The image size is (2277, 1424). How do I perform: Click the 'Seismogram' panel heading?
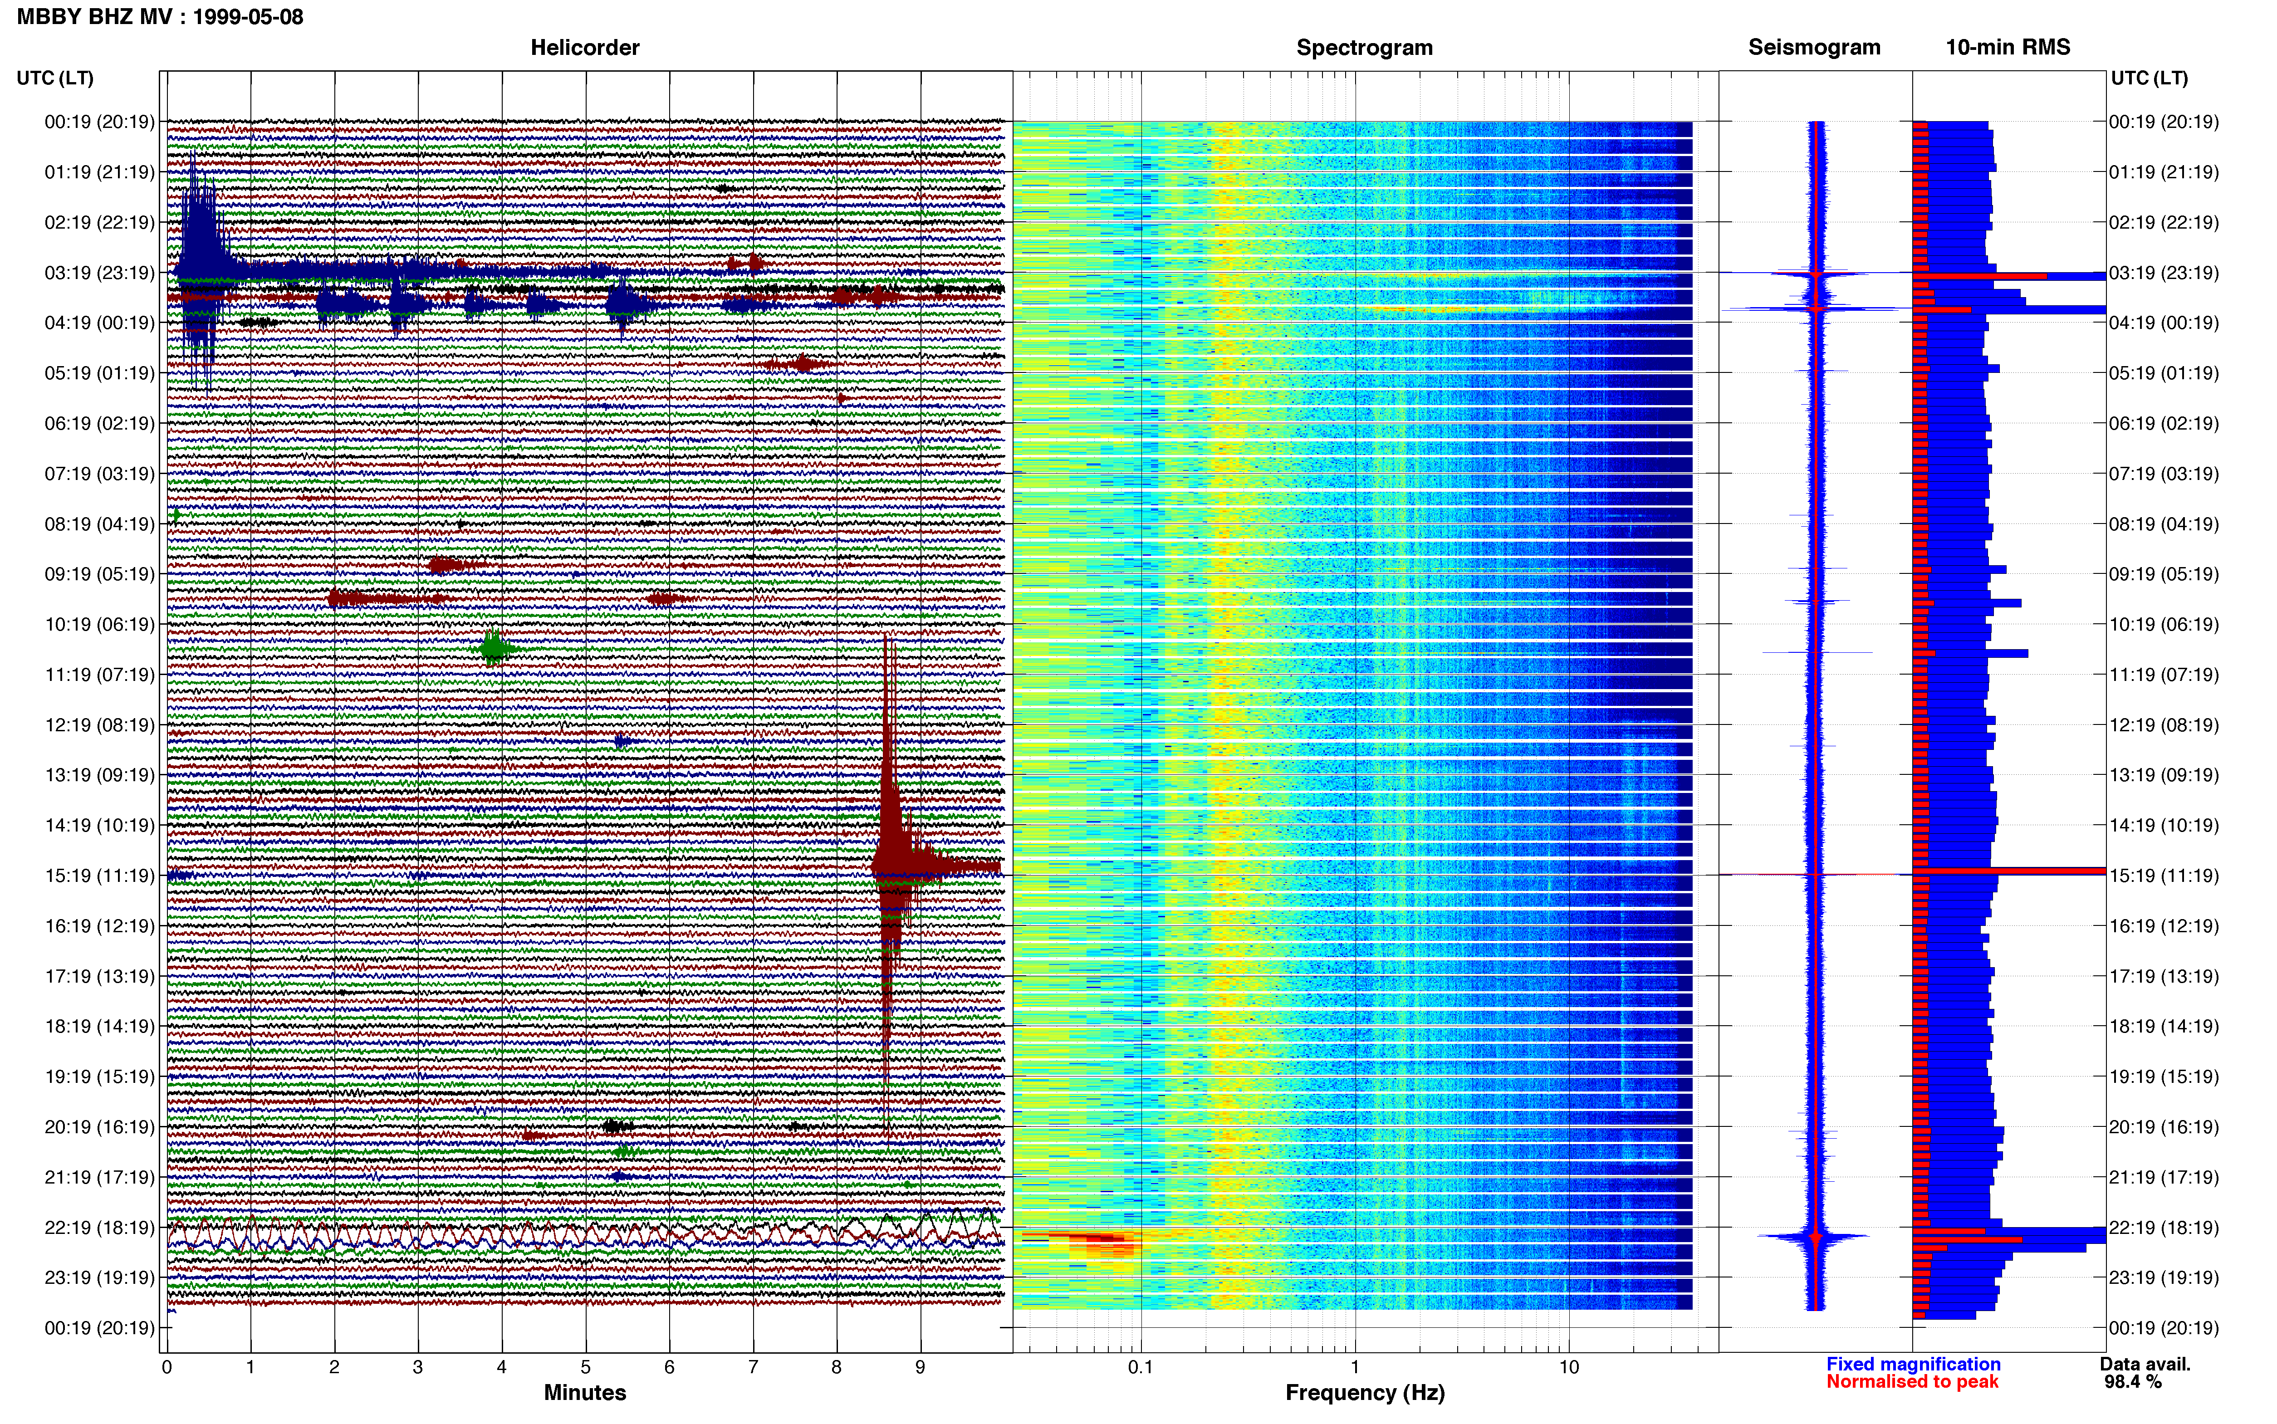tap(1814, 47)
